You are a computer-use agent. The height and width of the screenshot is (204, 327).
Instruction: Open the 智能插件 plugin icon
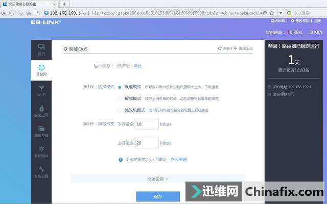click(41, 151)
